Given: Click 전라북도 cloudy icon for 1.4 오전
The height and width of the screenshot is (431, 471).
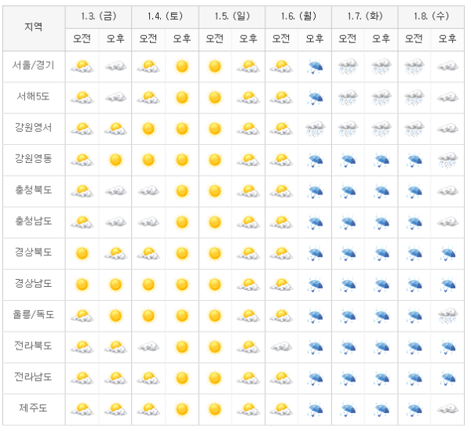Looking at the screenshot, I should [x=148, y=346].
